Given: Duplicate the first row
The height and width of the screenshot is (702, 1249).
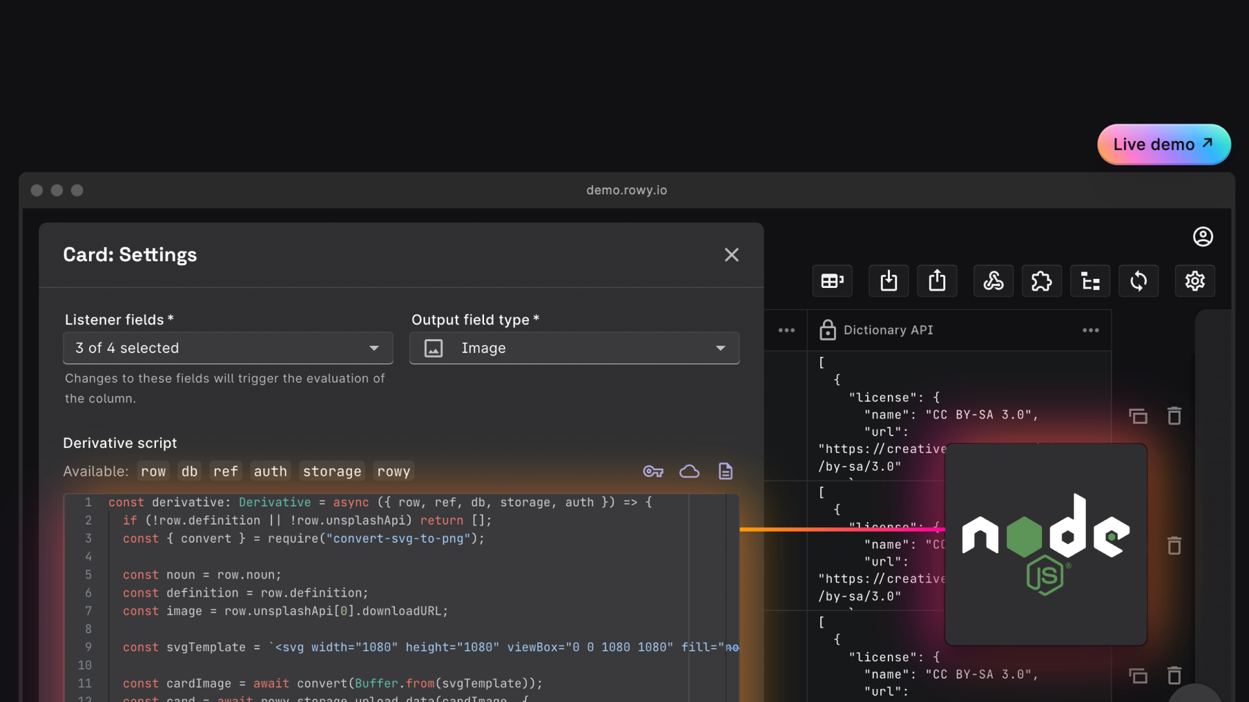Looking at the screenshot, I should point(1138,416).
